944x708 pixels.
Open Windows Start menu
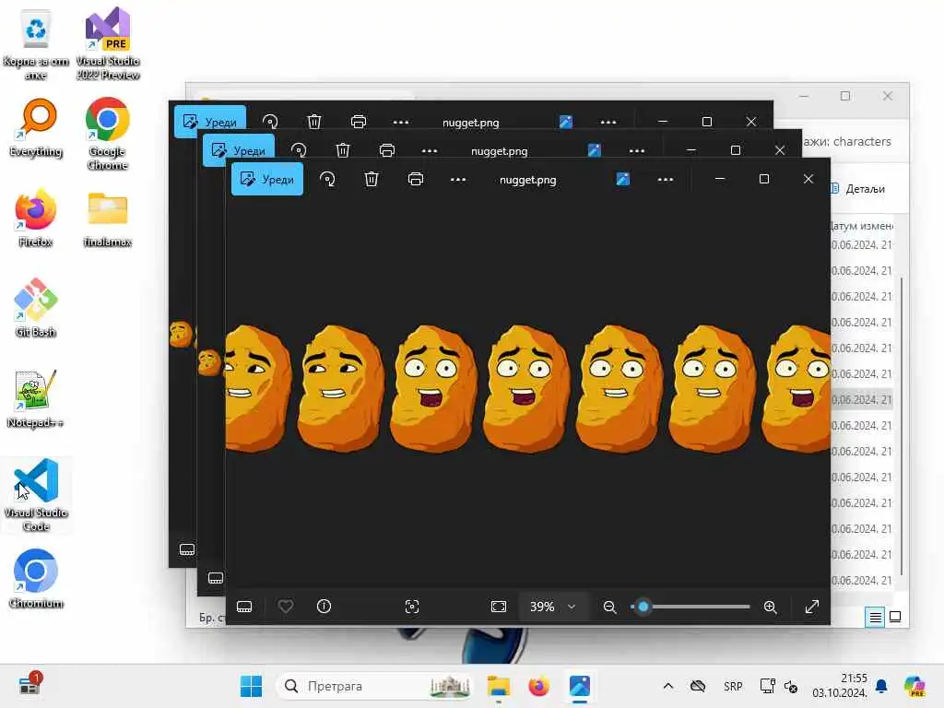click(x=251, y=686)
